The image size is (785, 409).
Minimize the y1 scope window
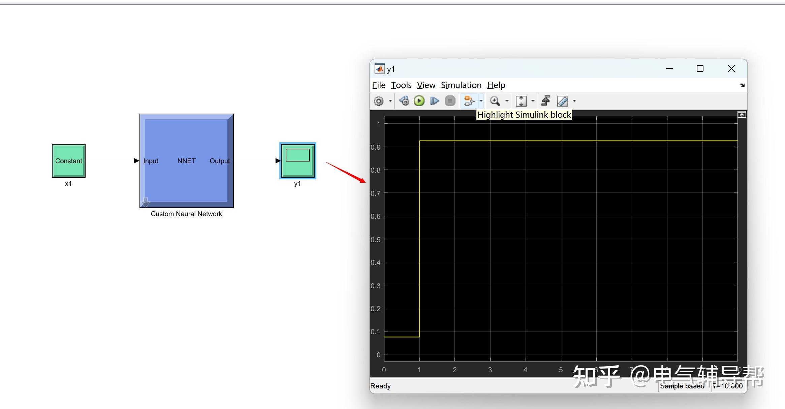(669, 69)
